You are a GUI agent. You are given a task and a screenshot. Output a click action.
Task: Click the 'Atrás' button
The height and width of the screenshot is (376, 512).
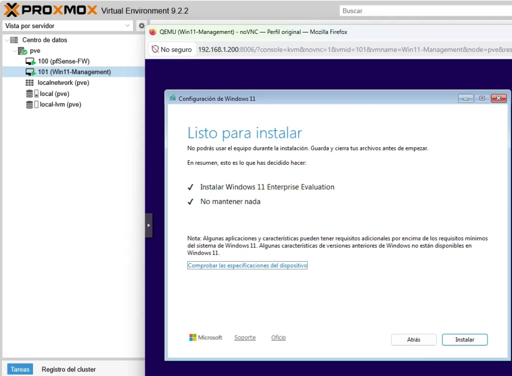pyautogui.click(x=413, y=340)
